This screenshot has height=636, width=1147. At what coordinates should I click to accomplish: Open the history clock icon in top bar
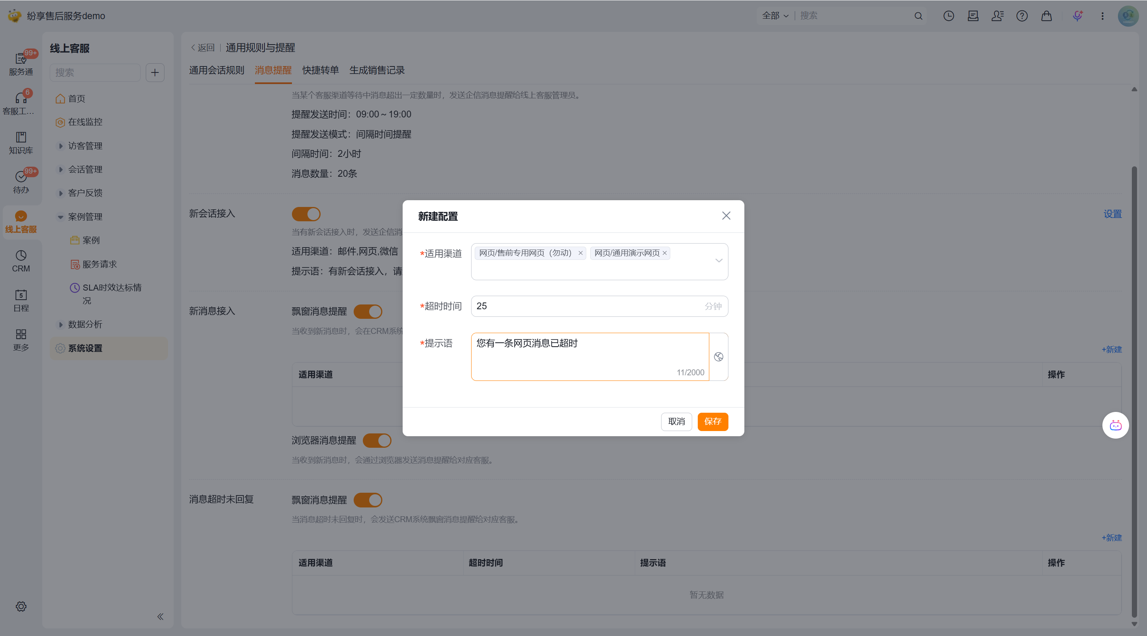coord(948,16)
